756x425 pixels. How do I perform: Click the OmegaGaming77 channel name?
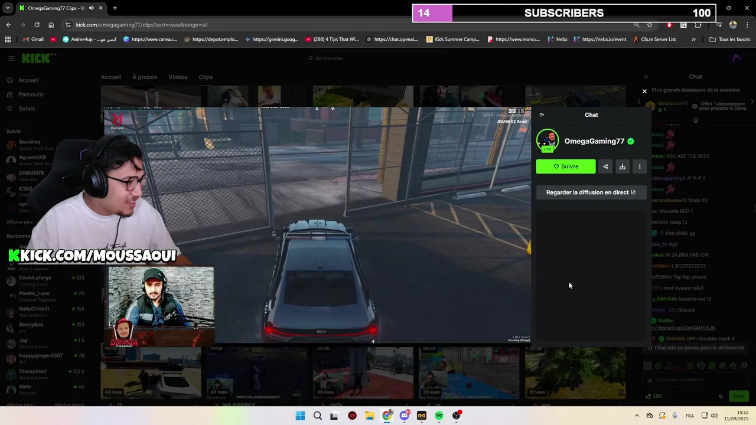pyautogui.click(x=594, y=141)
